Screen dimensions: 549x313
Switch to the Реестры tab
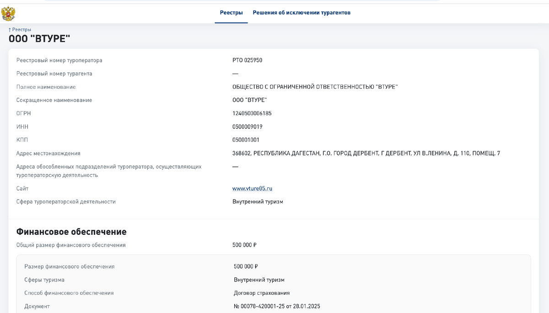(x=231, y=13)
